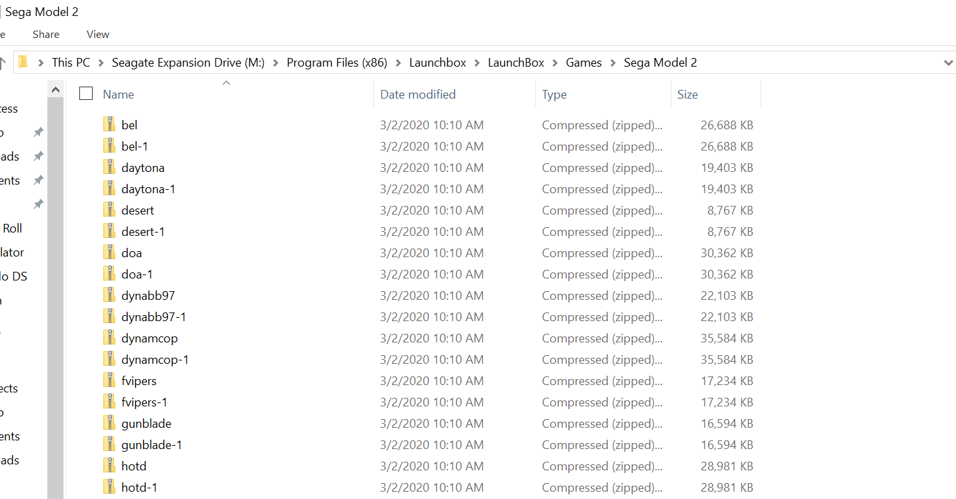The height and width of the screenshot is (499, 956).
Task: Click the 16,594 KB size of gunblade
Action: pos(727,424)
